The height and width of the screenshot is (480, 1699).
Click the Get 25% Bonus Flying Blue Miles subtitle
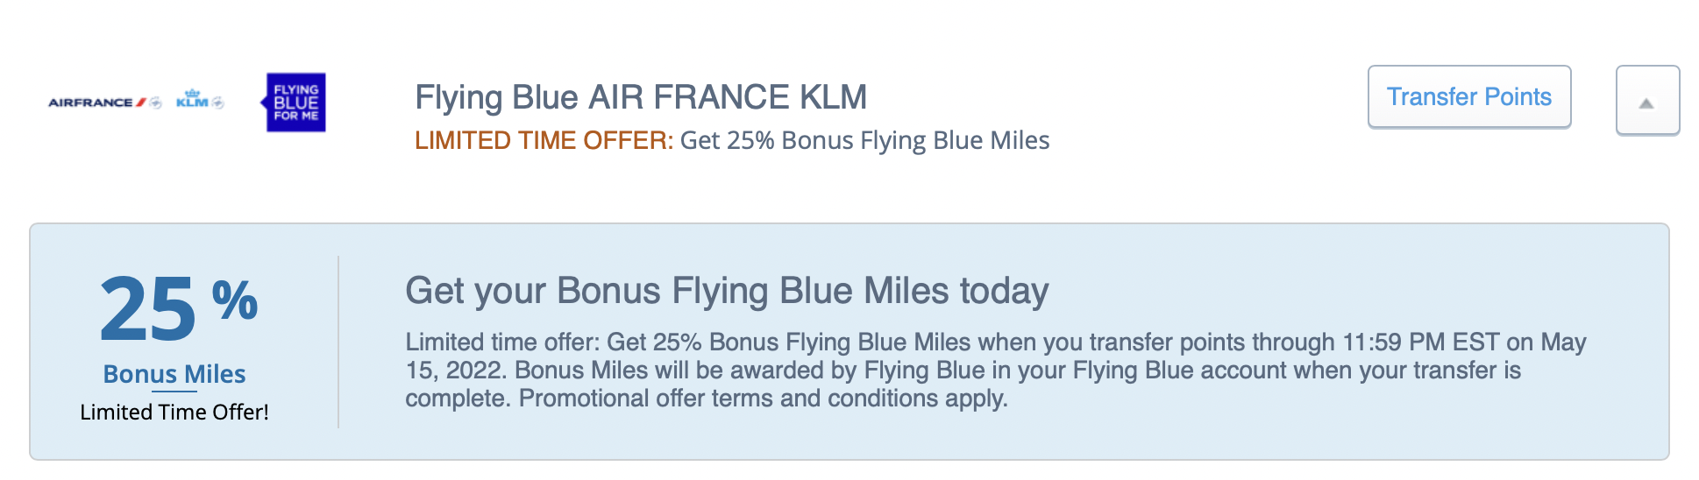click(864, 140)
